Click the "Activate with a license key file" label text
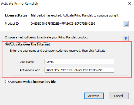The width and height of the screenshot is (134, 105). click(33, 82)
